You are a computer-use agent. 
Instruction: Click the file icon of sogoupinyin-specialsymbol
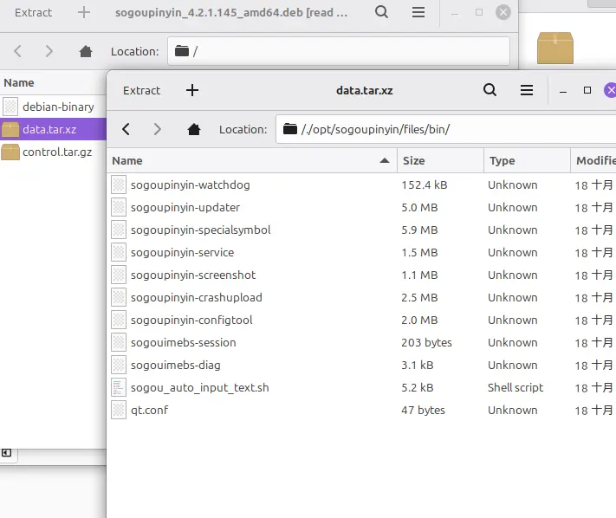click(119, 230)
